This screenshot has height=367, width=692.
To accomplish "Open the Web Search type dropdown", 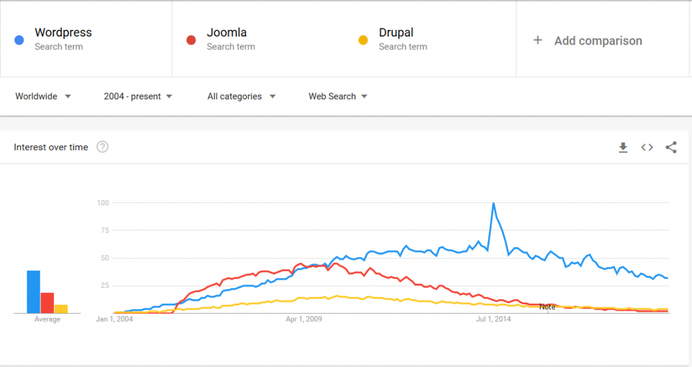I will (x=338, y=96).
